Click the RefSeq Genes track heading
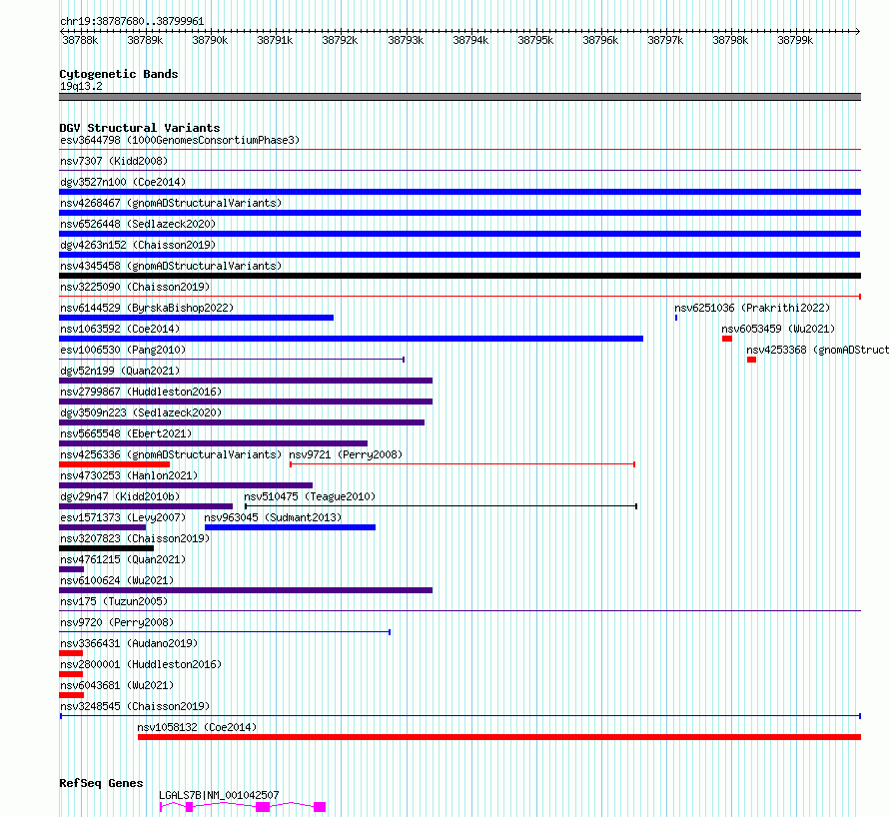 [x=101, y=783]
